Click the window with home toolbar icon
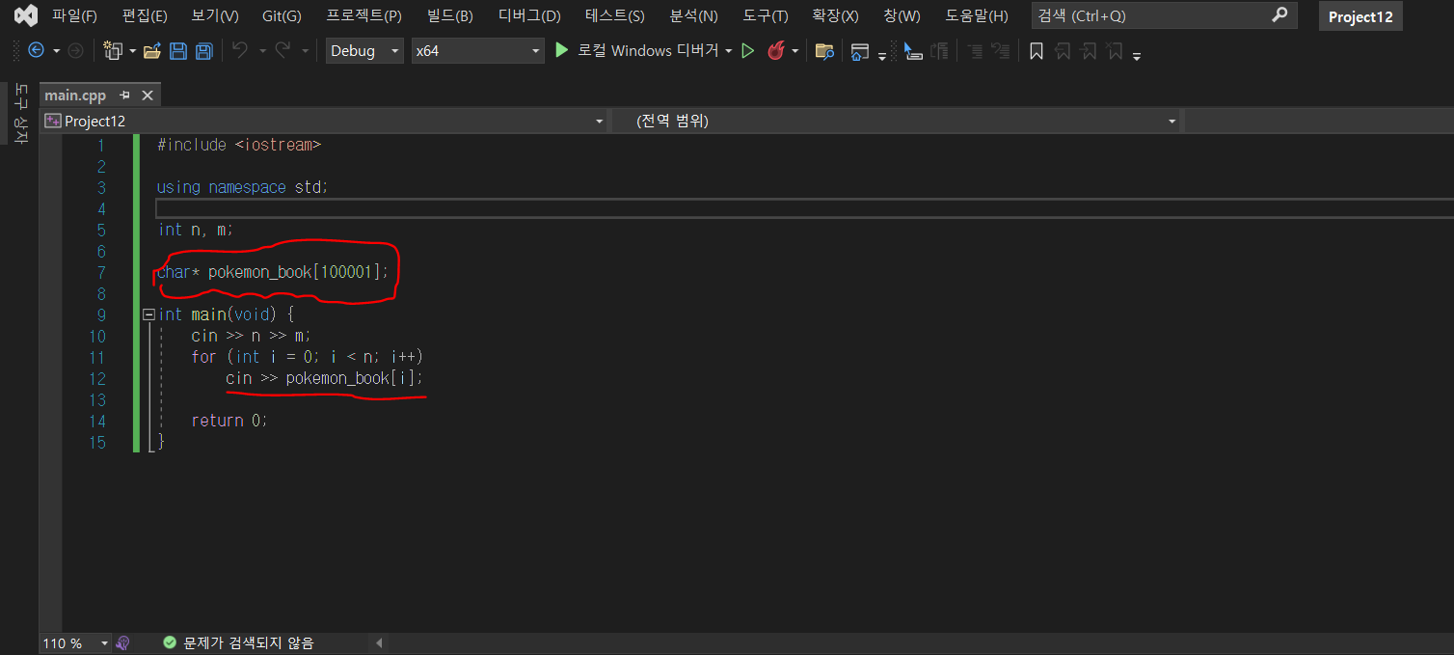This screenshot has width=1454, height=655. (860, 50)
